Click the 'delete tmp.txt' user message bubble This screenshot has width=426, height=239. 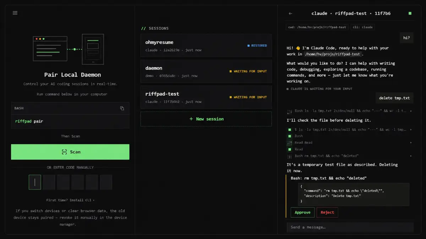(x=394, y=98)
